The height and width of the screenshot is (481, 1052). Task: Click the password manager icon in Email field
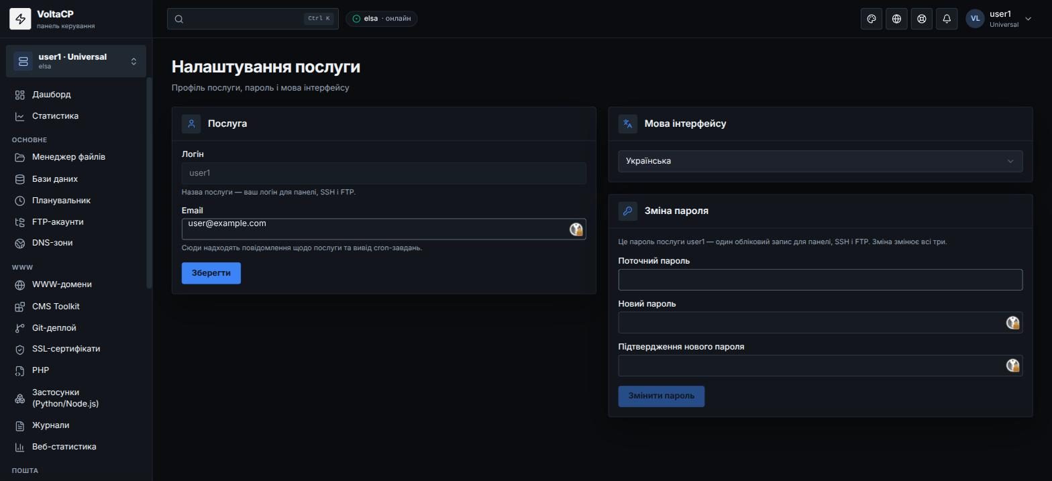[576, 229]
